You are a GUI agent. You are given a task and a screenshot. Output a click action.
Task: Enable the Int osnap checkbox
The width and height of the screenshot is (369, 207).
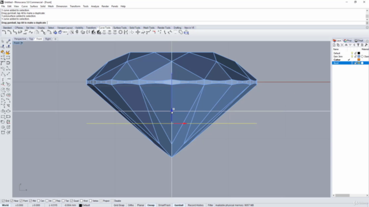click(47, 201)
